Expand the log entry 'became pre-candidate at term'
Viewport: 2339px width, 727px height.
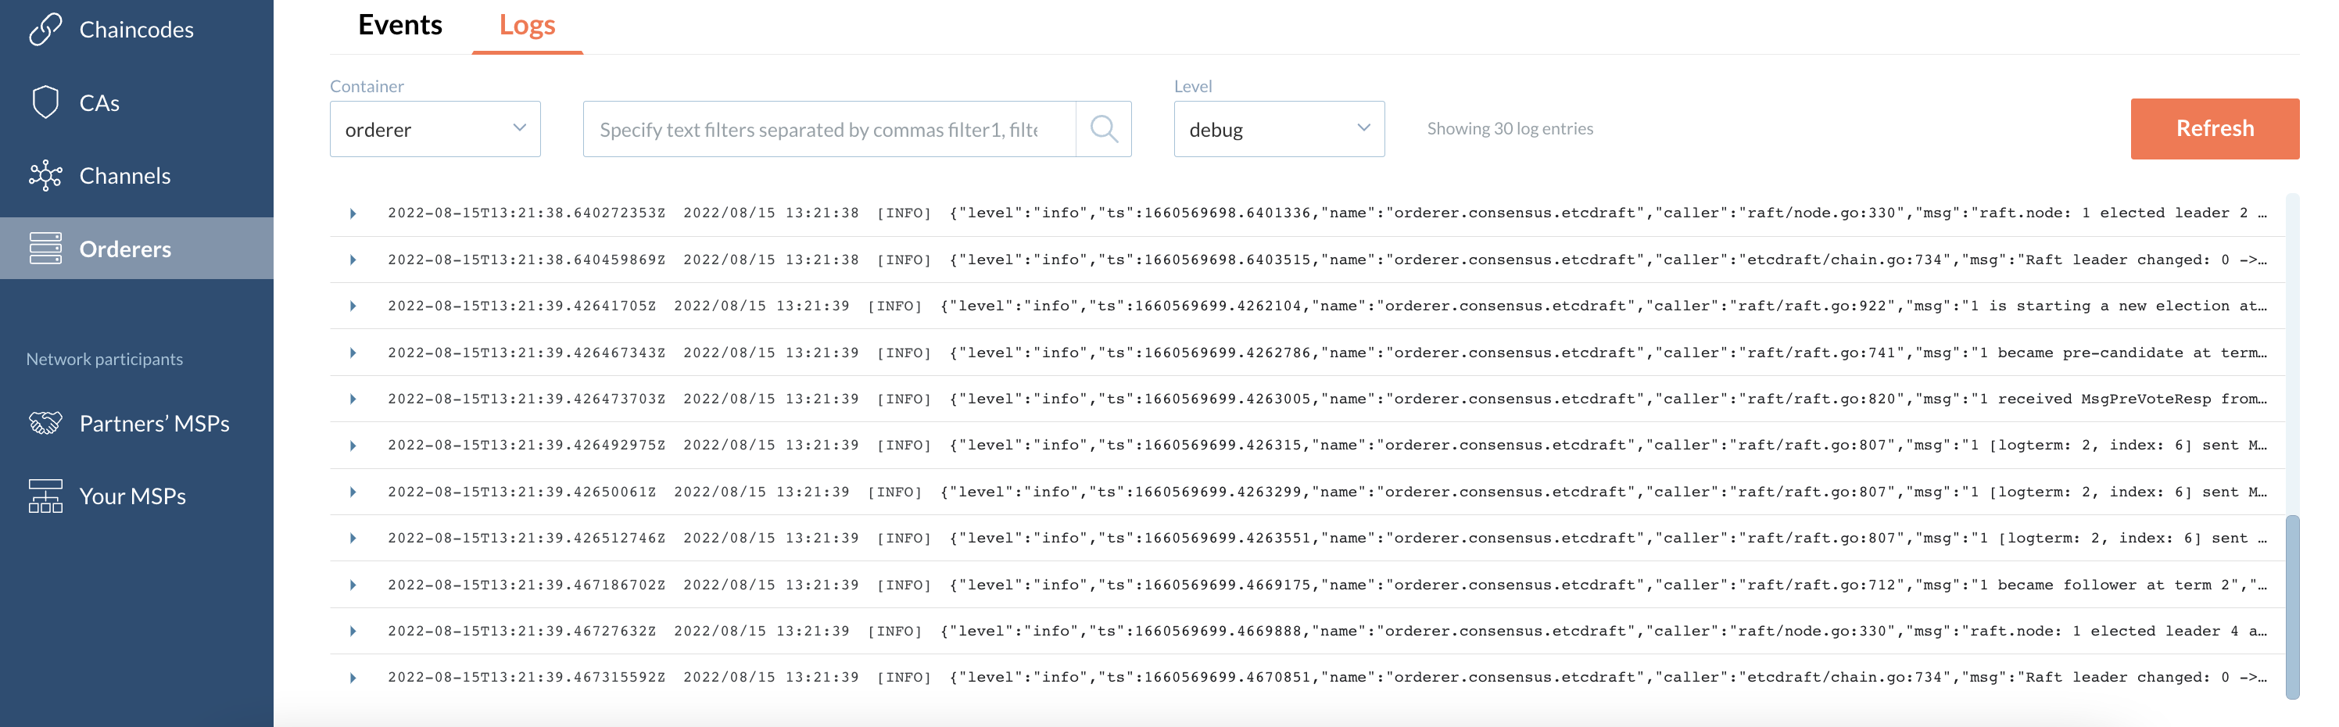353,353
